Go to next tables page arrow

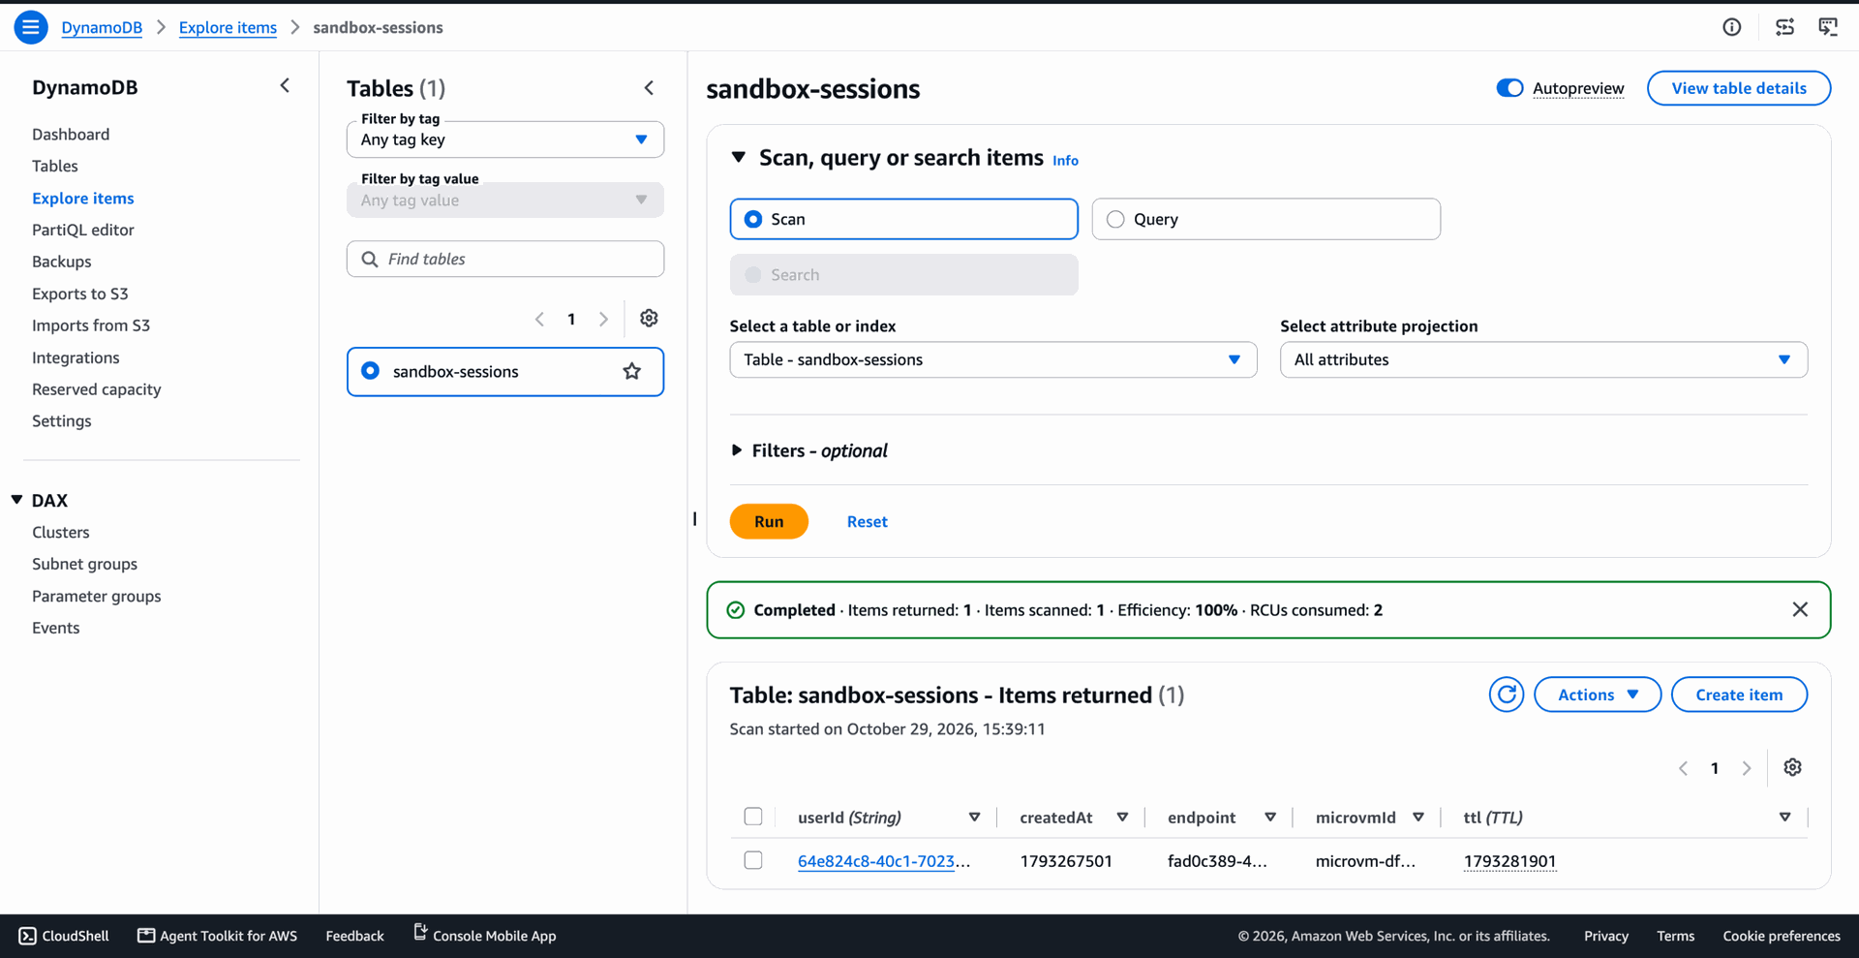click(x=603, y=319)
